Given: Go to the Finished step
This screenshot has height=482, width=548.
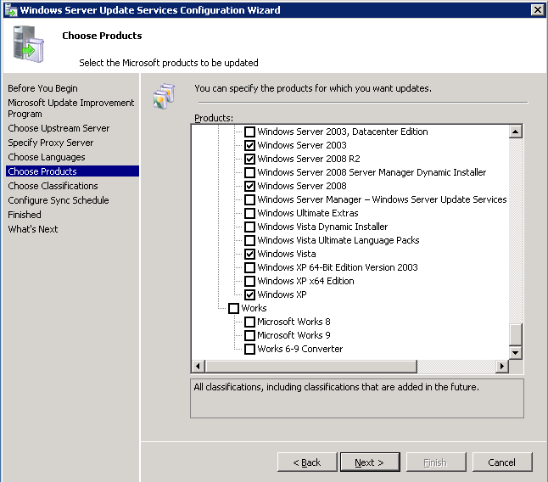Looking at the screenshot, I should (25, 215).
